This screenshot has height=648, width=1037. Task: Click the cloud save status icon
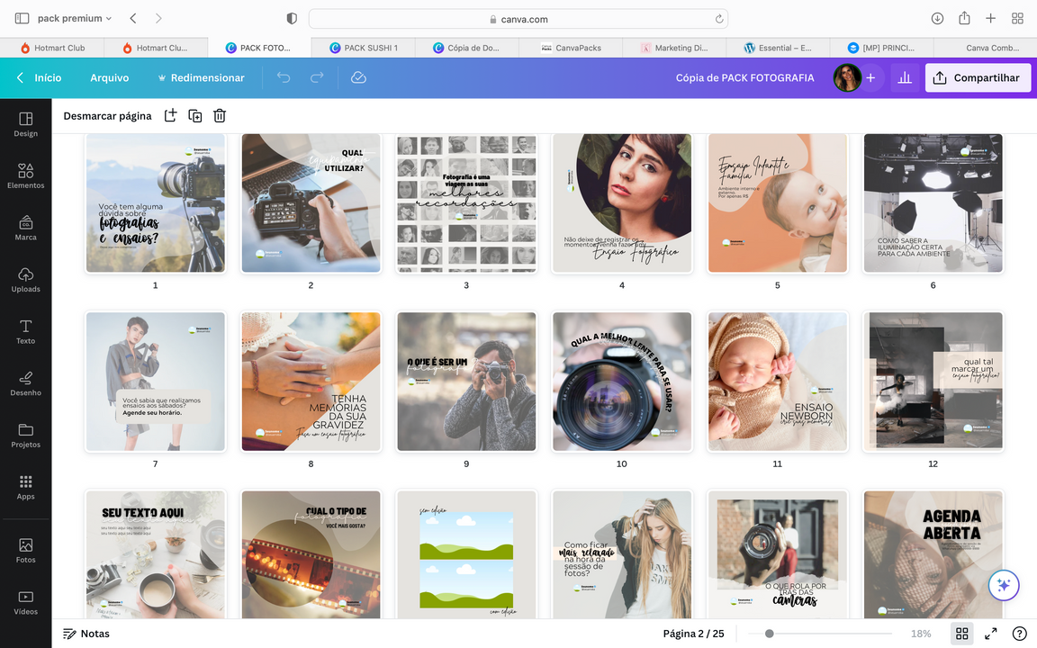click(358, 78)
